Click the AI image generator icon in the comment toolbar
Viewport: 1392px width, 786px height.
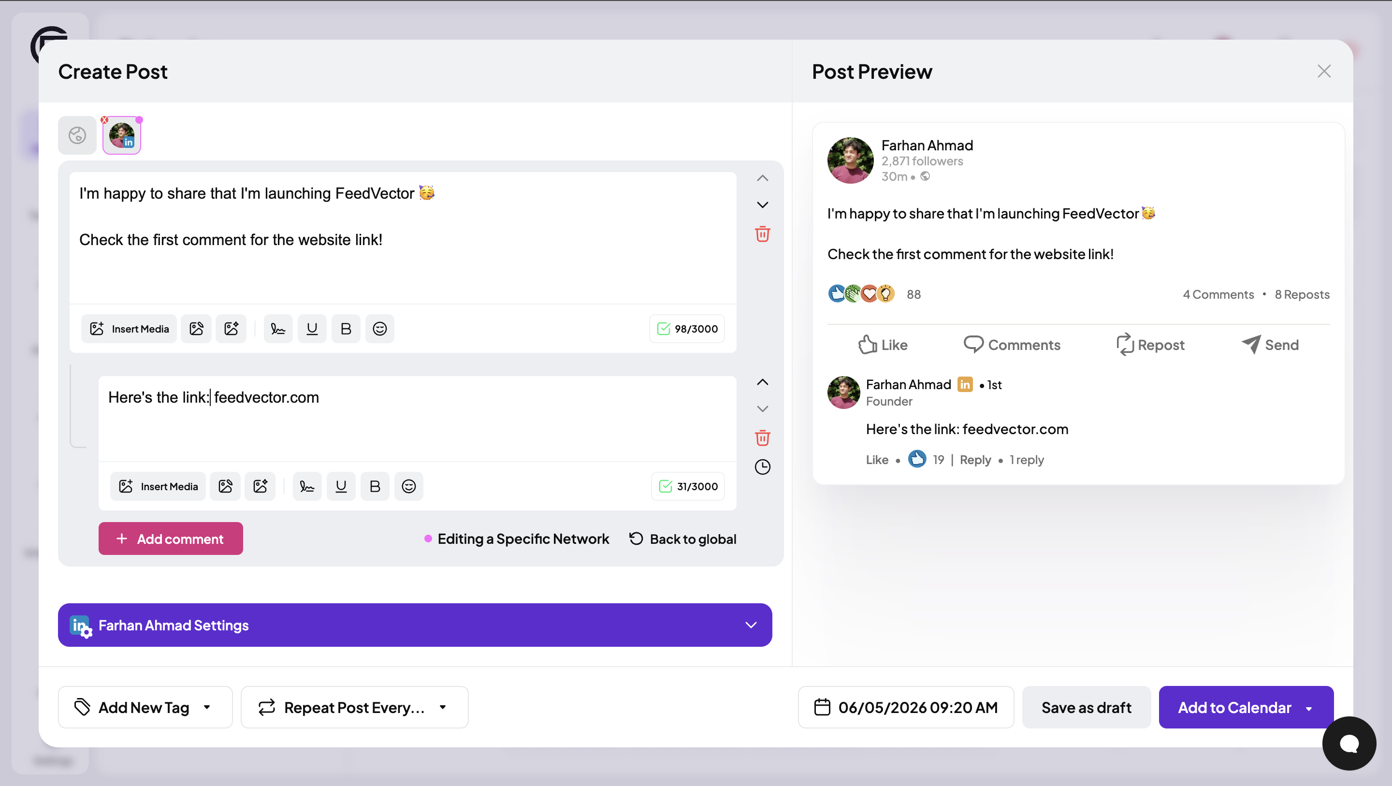260,486
